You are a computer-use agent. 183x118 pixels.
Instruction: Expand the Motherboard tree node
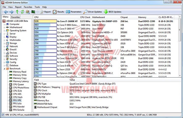(4, 27)
